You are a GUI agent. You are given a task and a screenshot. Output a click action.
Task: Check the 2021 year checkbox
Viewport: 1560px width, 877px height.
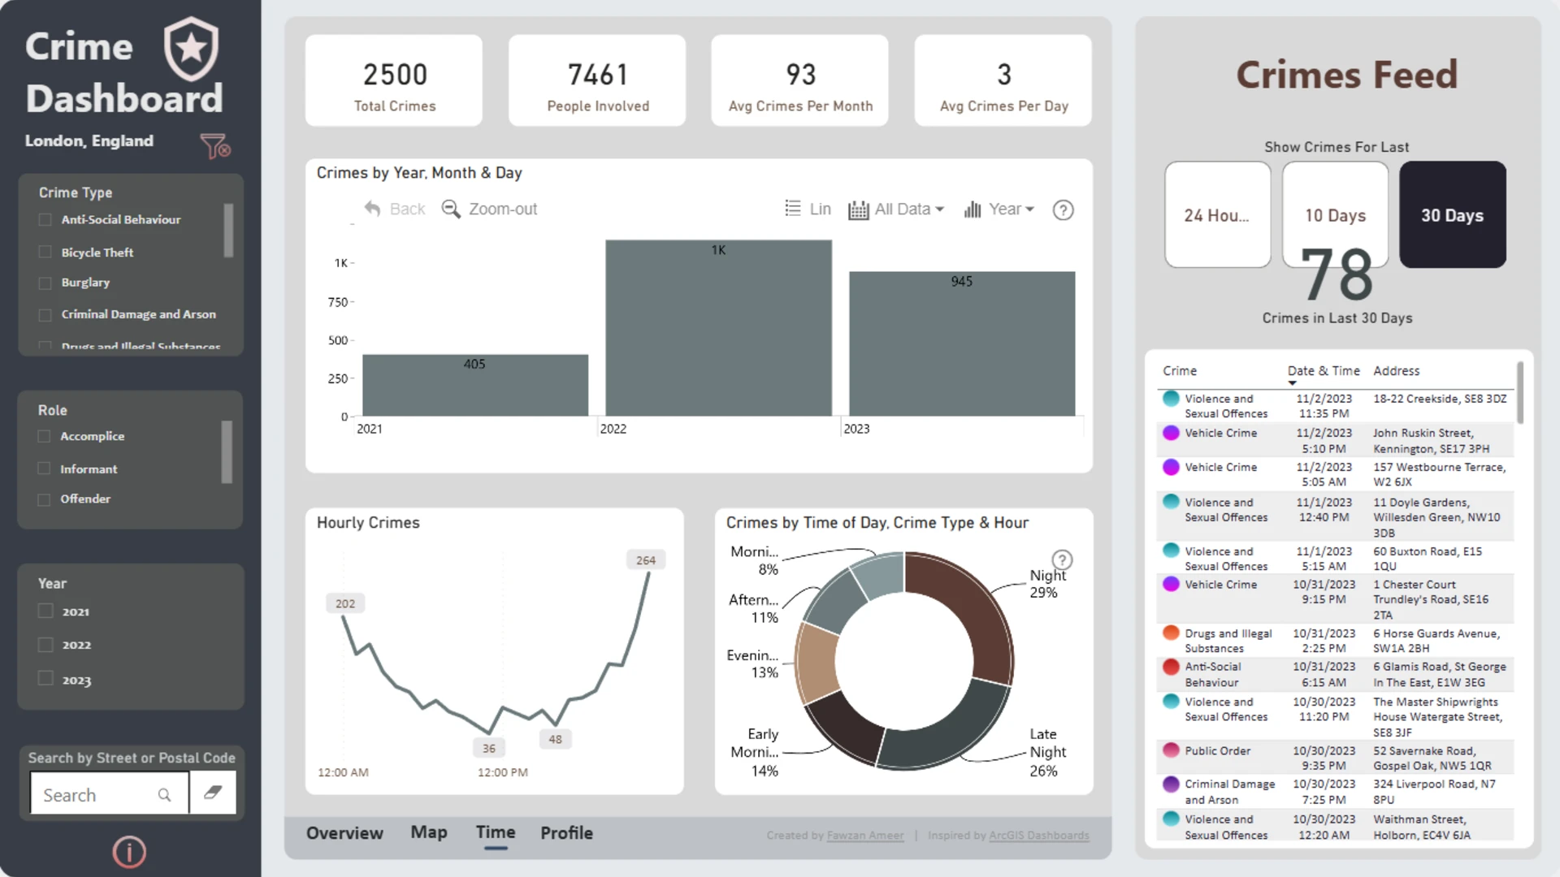[45, 611]
